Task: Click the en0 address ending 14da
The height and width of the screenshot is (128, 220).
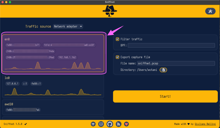Action: 30,51
